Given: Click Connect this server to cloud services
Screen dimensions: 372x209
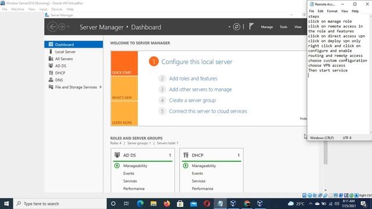Looking at the screenshot, I should pos(208,111).
